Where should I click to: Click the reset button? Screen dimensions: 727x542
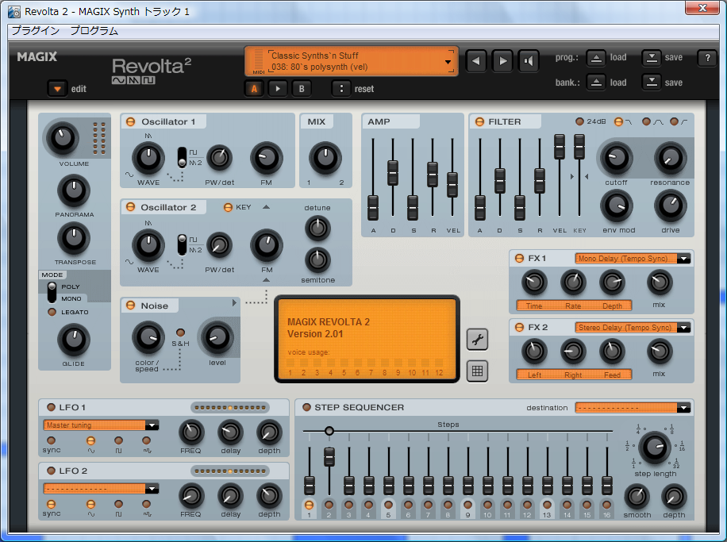pyautogui.click(x=340, y=89)
